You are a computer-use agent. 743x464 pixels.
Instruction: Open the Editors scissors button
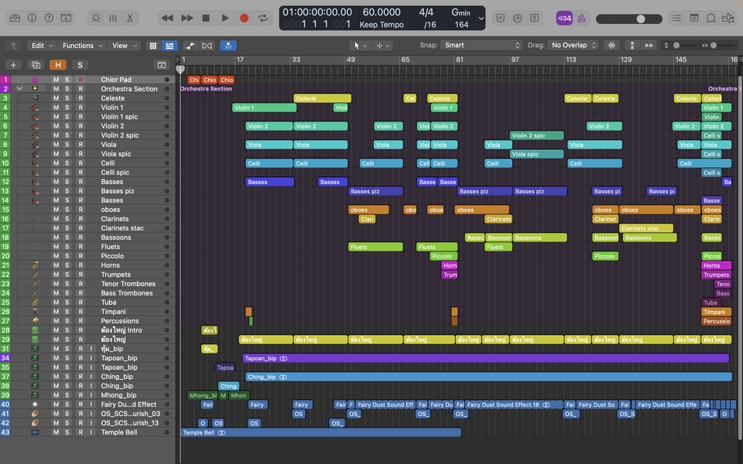point(130,18)
